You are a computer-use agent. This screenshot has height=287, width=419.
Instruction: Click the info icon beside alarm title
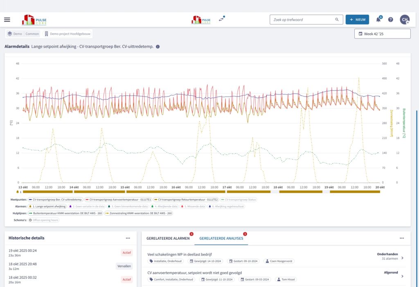tap(158, 47)
